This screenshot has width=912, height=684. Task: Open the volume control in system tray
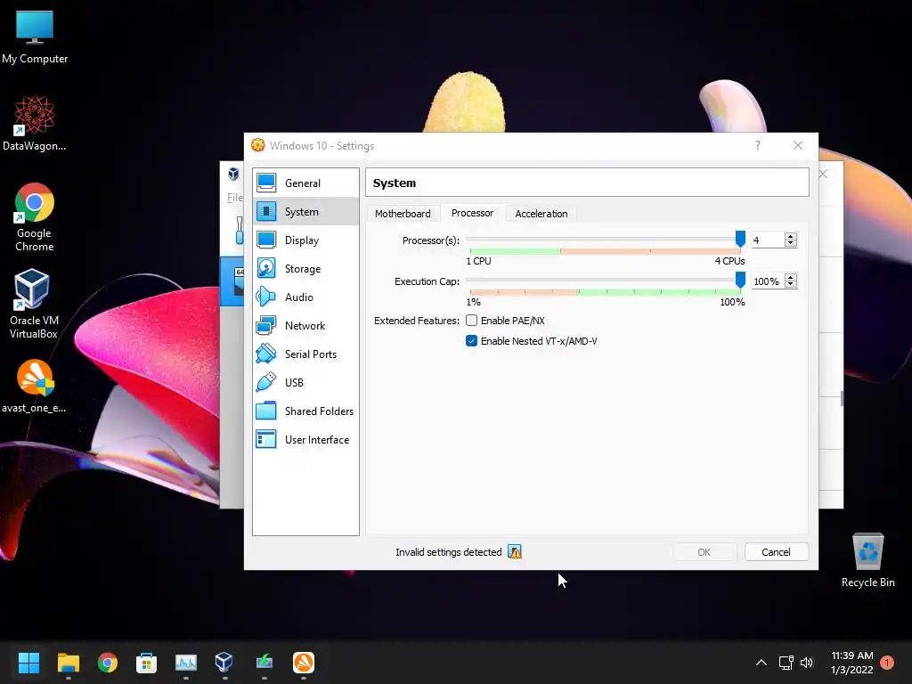(x=807, y=663)
